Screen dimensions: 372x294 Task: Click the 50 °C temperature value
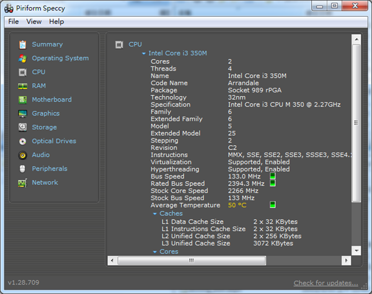coord(237,205)
